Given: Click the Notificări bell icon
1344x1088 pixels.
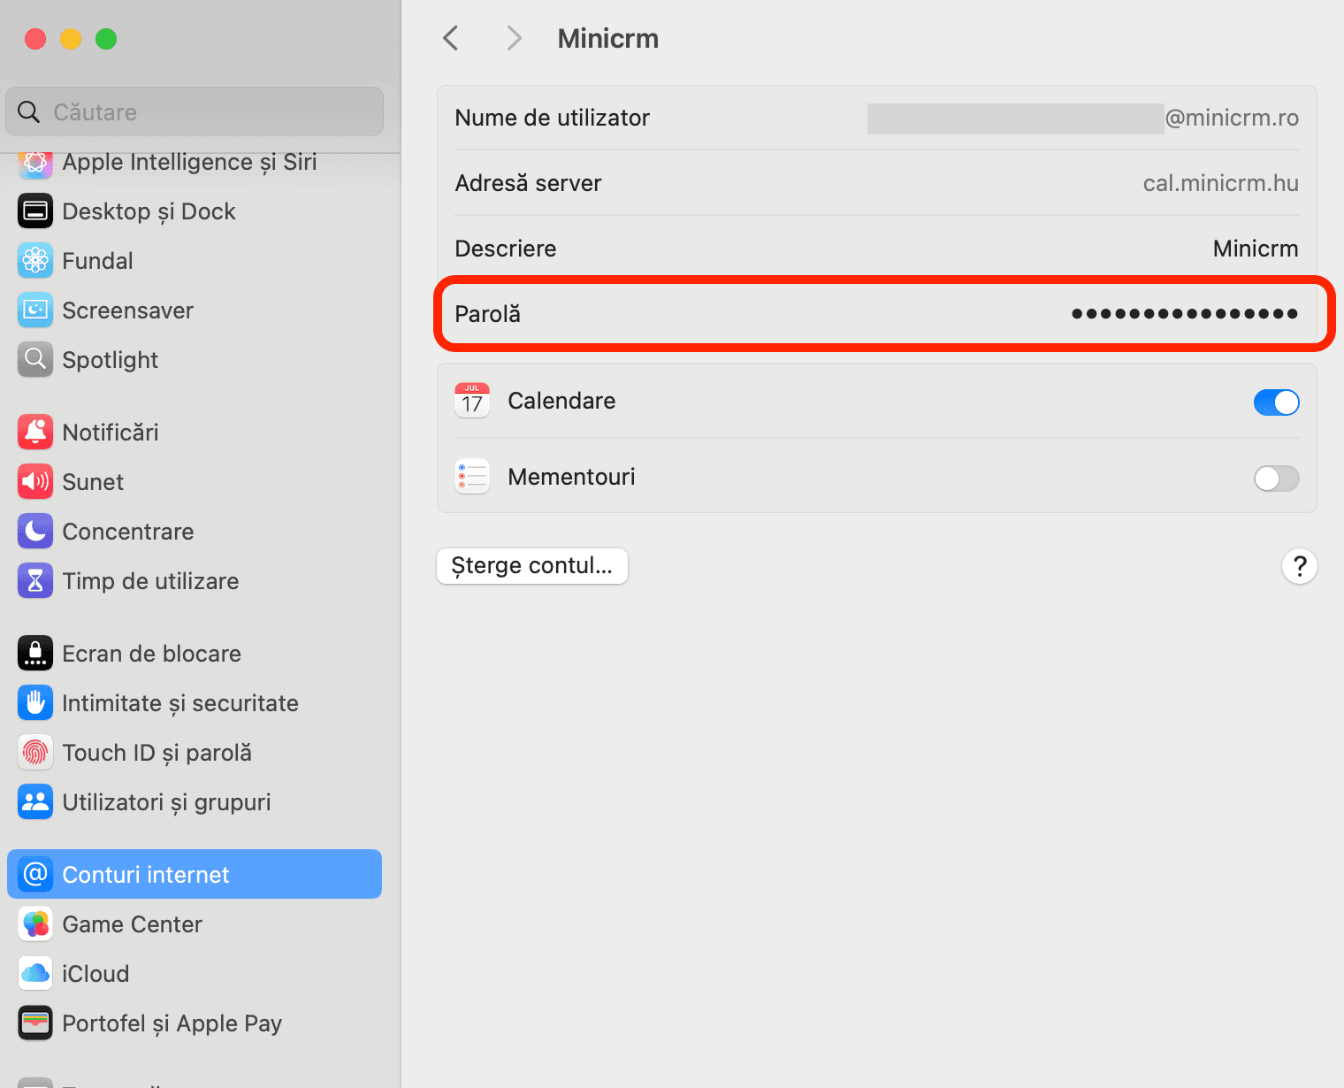Looking at the screenshot, I should point(35,433).
